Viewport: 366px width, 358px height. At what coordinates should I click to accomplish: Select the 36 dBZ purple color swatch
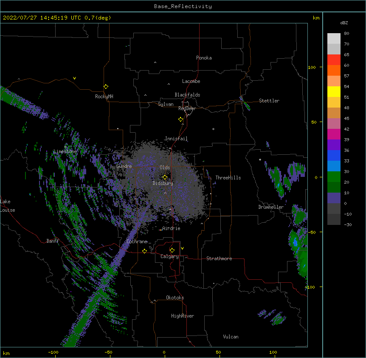click(334, 145)
